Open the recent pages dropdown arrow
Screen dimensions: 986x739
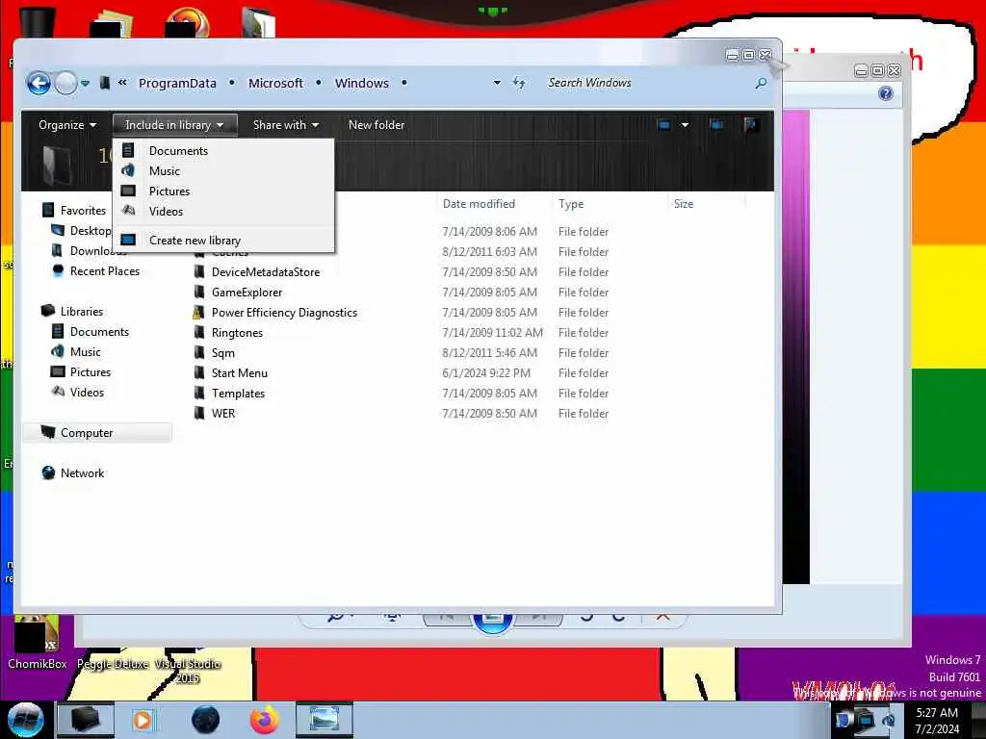pyautogui.click(x=85, y=83)
